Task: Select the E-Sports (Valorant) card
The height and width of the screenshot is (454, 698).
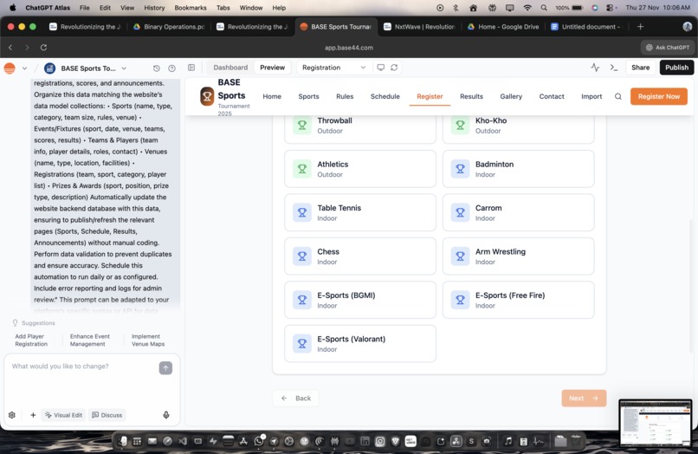Action: [360, 343]
